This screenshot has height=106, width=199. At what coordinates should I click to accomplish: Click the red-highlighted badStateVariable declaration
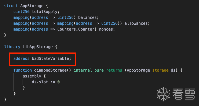pos(42,59)
